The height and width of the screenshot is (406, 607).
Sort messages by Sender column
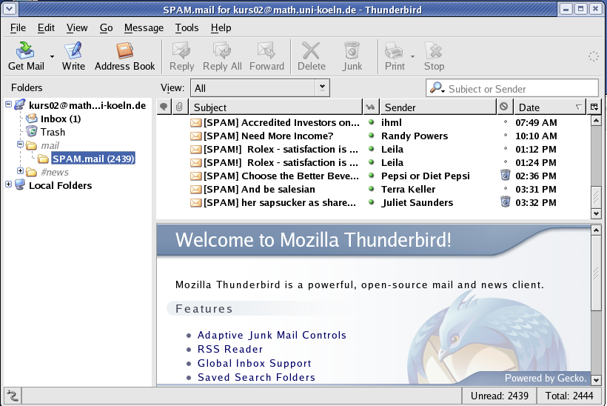pos(438,107)
